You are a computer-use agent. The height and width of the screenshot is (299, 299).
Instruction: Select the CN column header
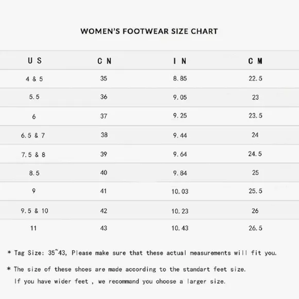pos(104,61)
